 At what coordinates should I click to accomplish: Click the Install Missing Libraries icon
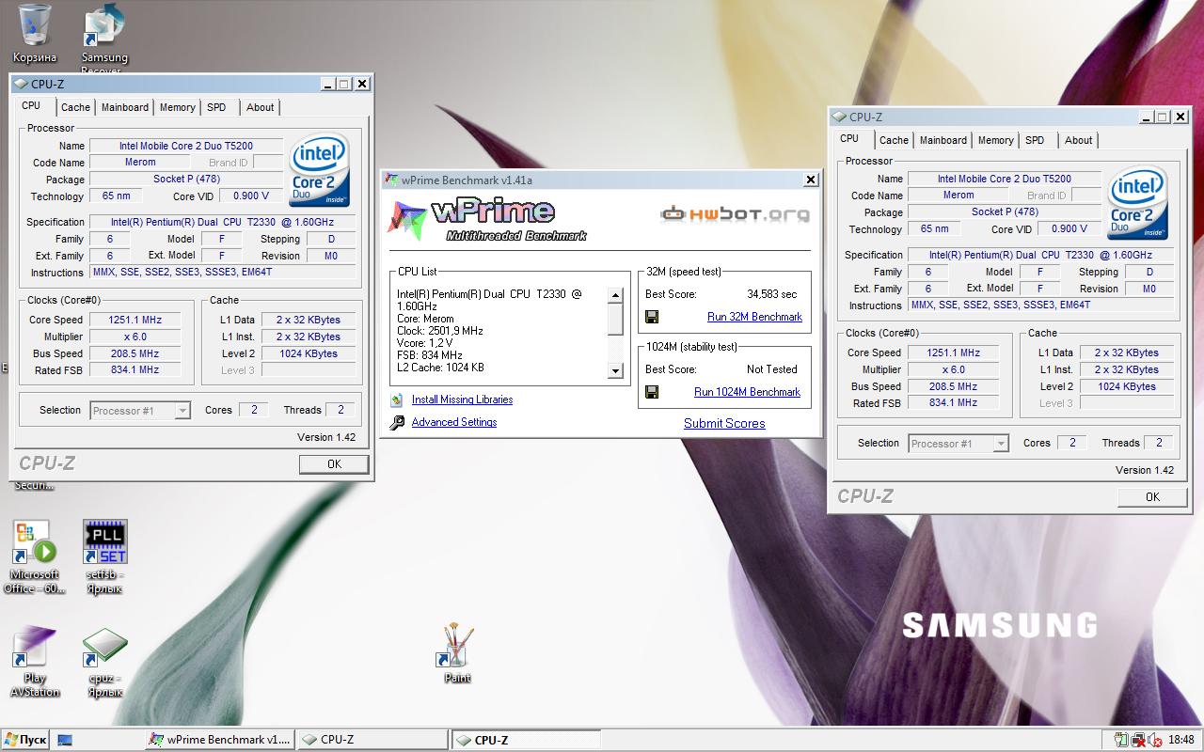point(397,399)
